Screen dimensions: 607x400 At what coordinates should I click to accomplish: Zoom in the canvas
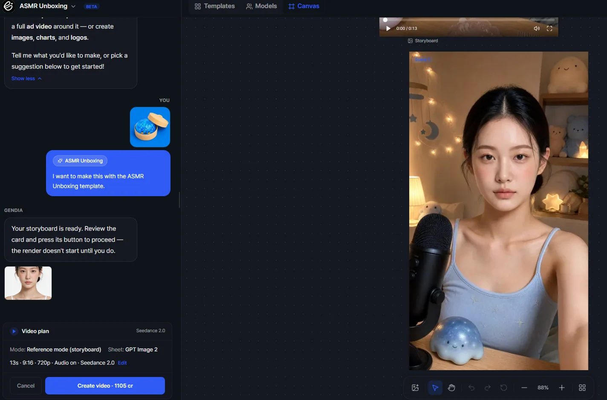(x=562, y=388)
